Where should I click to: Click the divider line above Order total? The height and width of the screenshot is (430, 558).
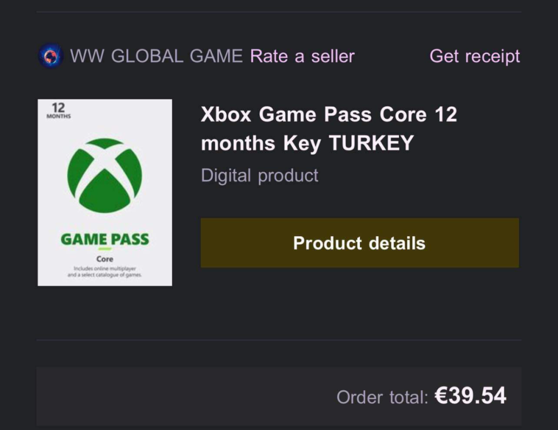tap(279, 340)
